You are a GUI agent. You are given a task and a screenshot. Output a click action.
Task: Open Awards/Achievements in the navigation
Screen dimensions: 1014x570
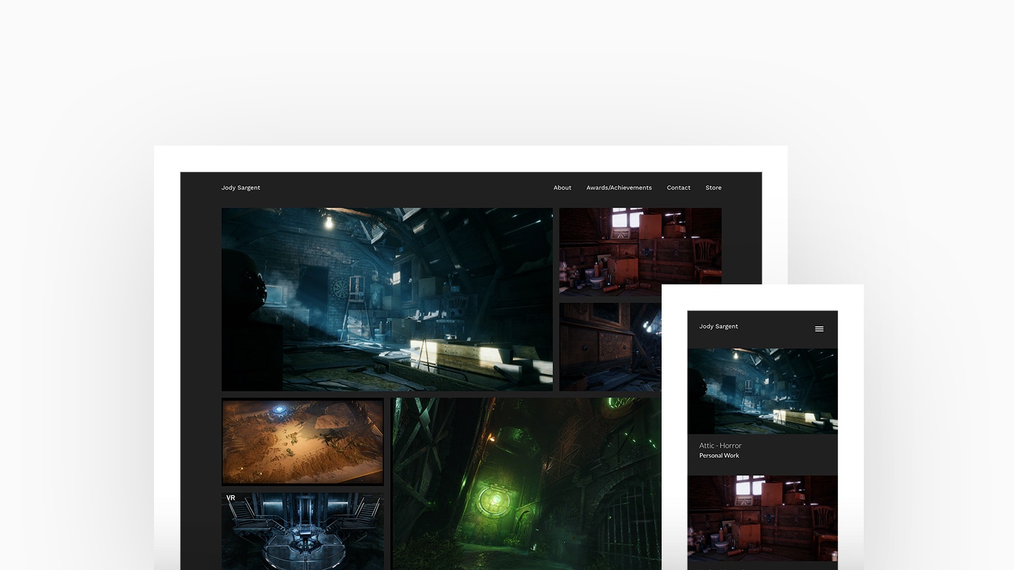tap(619, 187)
